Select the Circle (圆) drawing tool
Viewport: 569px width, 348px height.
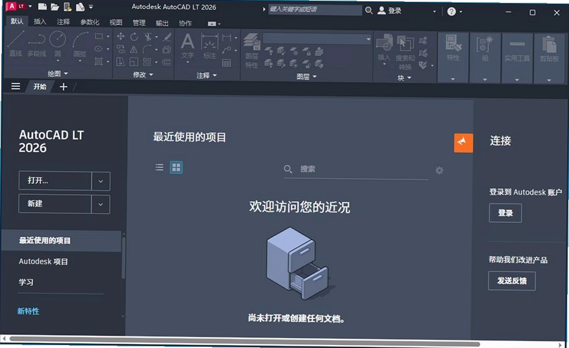(x=58, y=44)
